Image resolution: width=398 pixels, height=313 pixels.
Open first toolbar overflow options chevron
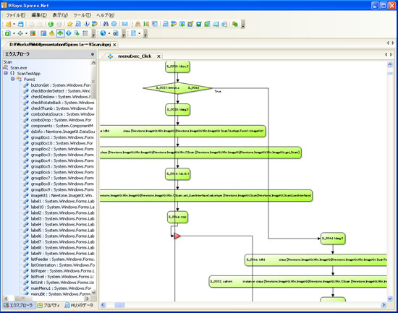tap(243, 25)
